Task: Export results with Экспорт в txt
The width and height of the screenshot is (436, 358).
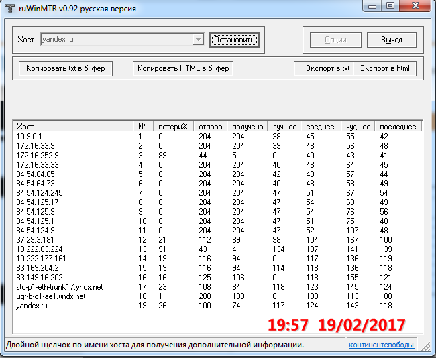Action: click(x=324, y=68)
